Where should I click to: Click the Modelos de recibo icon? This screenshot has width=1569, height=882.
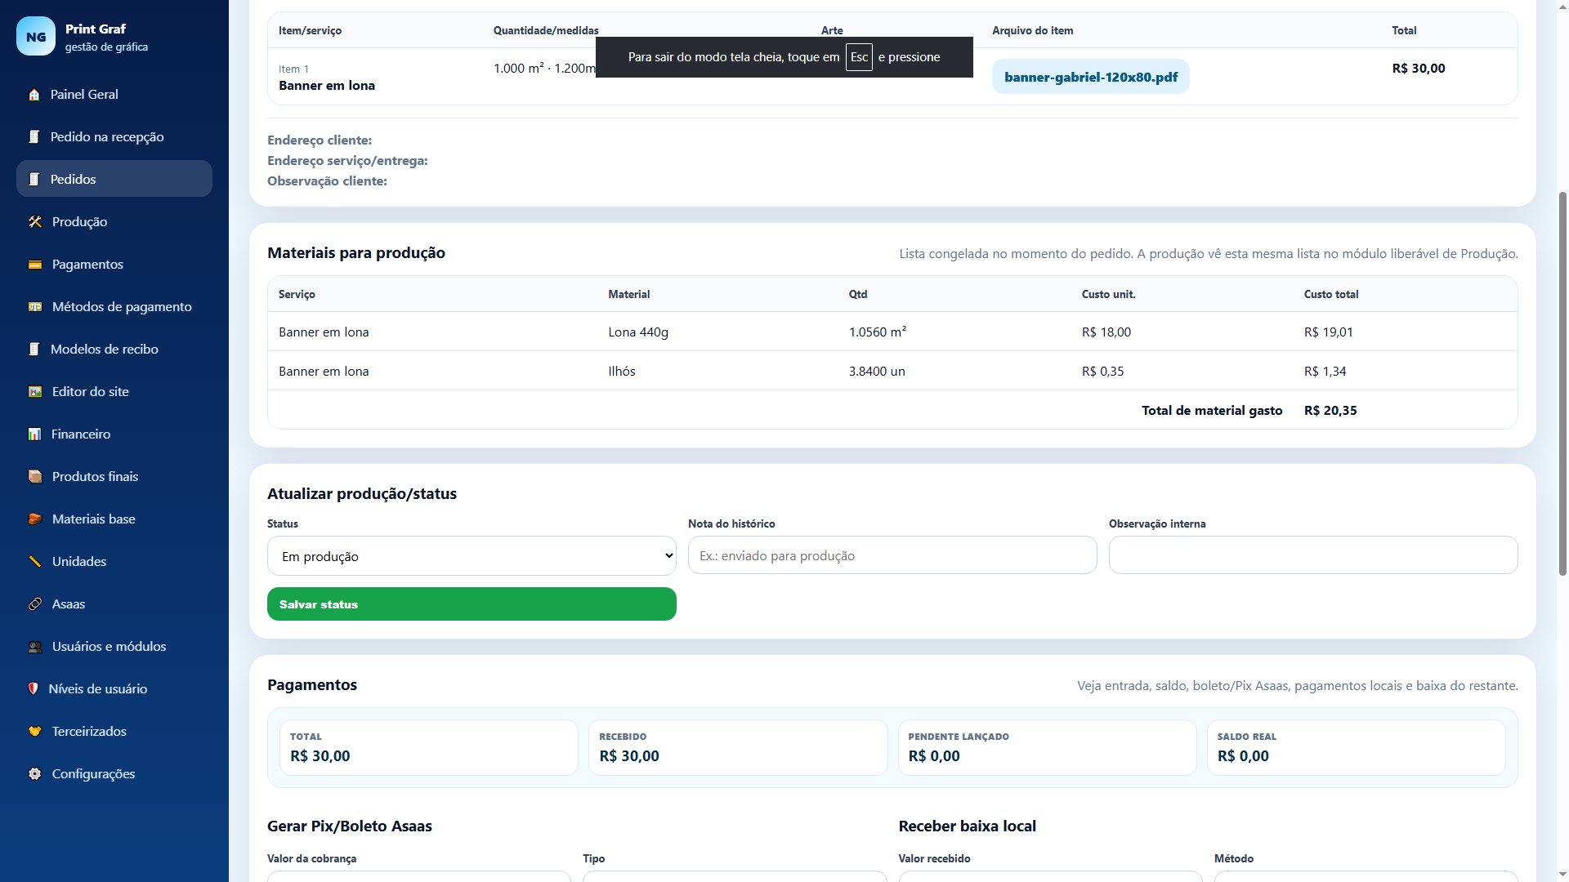[x=34, y=350]
